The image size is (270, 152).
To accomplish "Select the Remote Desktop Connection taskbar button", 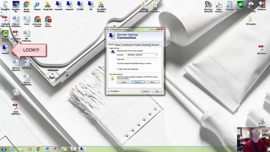I will [82, 149].
